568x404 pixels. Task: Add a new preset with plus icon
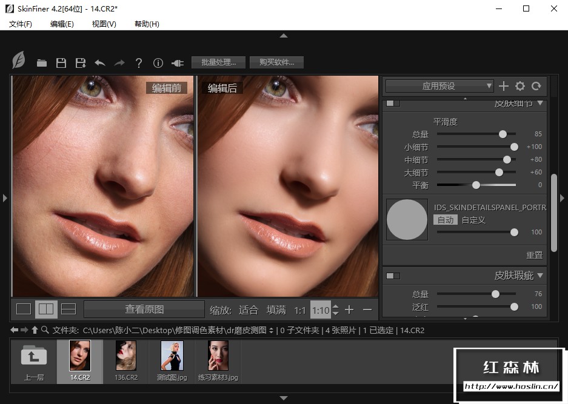[503, 86]
